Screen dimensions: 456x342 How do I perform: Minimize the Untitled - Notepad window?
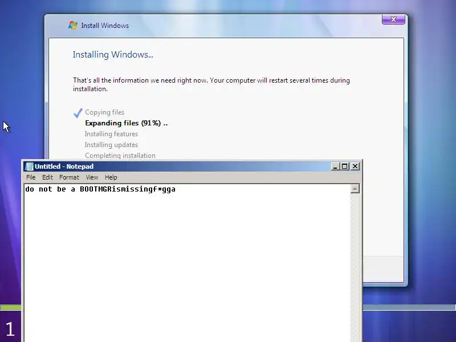tap(335, 166)
